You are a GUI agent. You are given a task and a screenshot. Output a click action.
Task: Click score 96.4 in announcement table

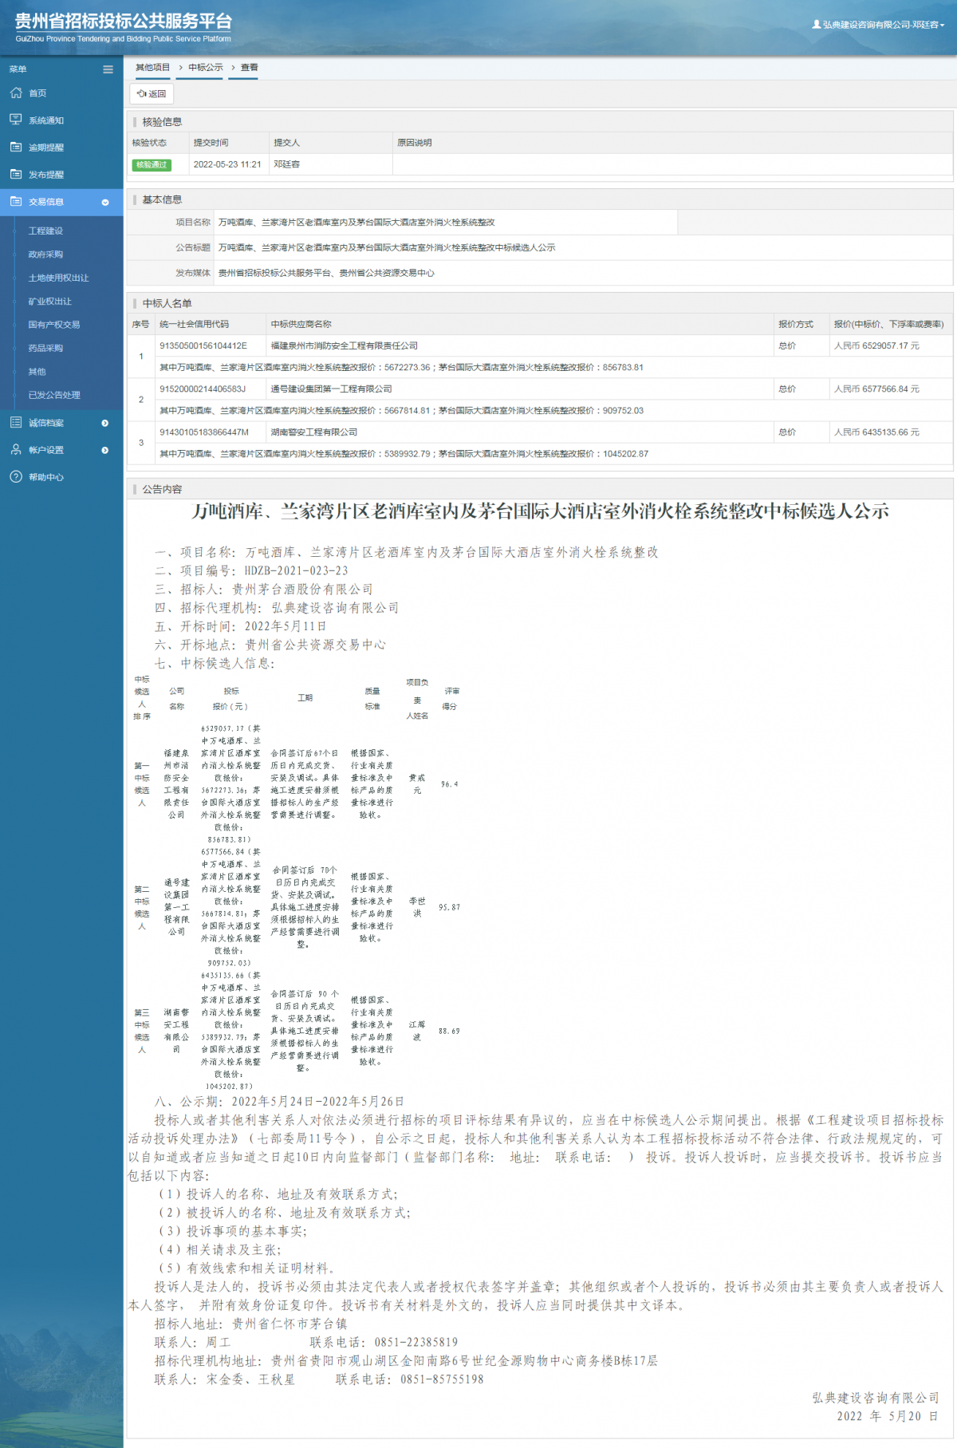click(x=450, y=784)
